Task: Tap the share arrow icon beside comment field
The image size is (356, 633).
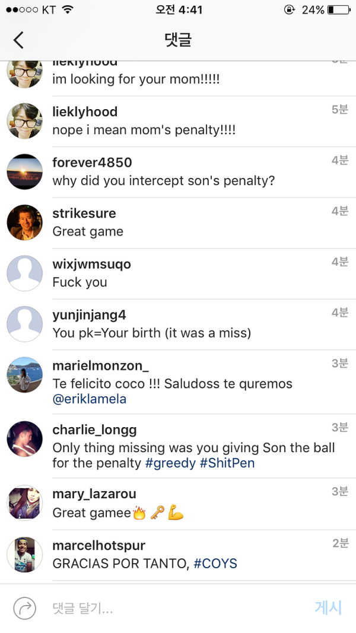Action: point(25,608)
